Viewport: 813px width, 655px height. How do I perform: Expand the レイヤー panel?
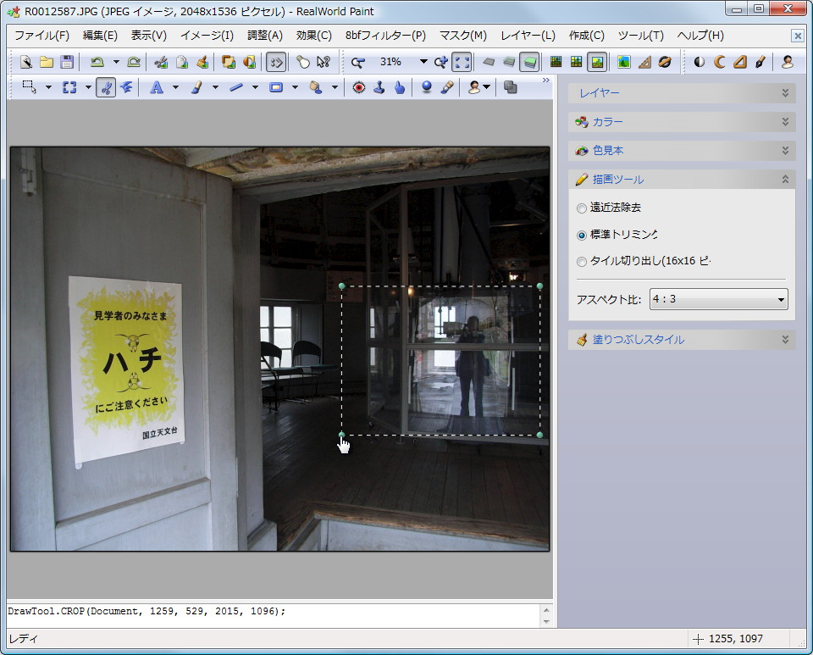[682, 93]
